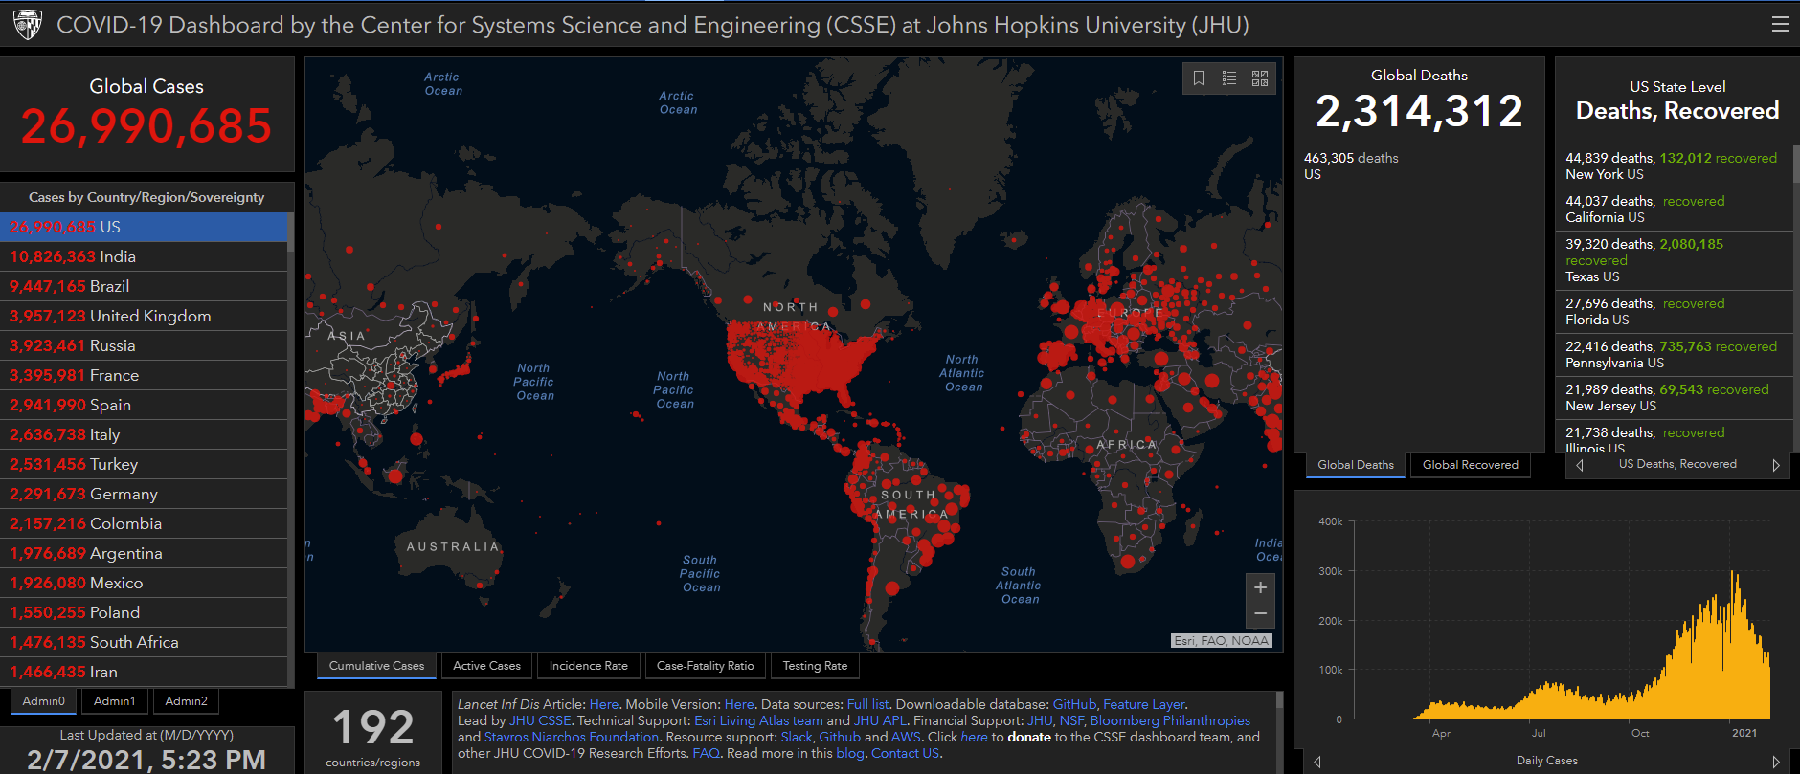1800x774 pixels.
Task: Zoom out on the map
Action: pyautogui.click(x=1260, y=613)
